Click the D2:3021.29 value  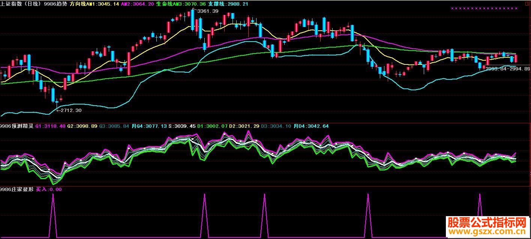click(244, 126)
